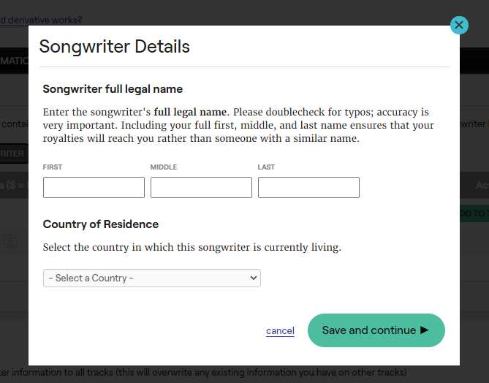The image size is (489, 383).
Task: Click the partially hidden dark RITER button
Action: [x=14, y=153]
